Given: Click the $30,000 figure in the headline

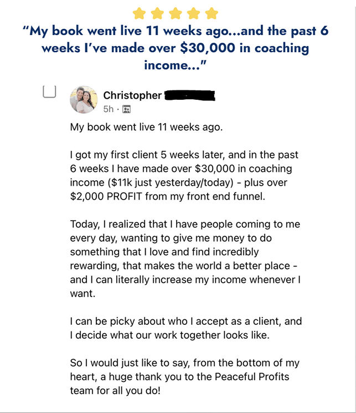Looking at the screenshot, I should 208,48.
